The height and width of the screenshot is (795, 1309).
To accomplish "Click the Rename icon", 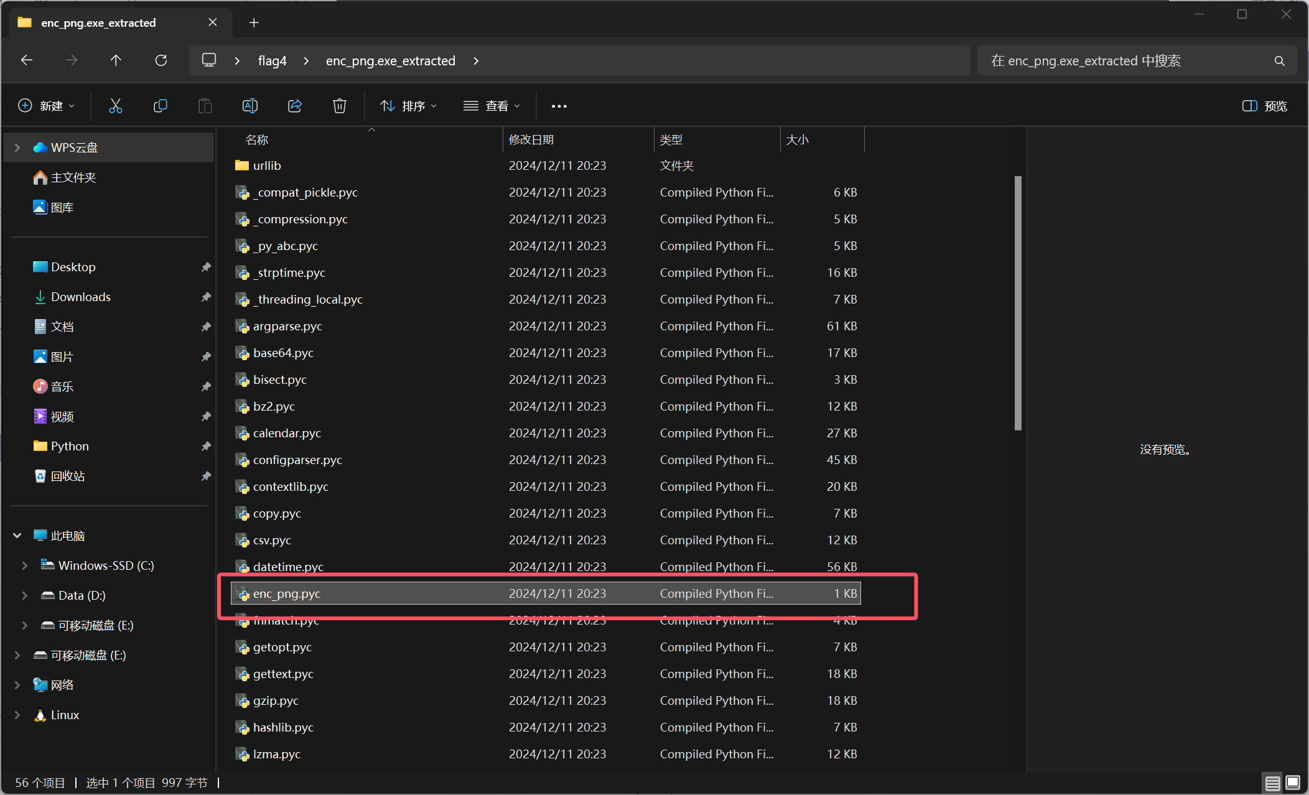I will click(x=250, y=106).
